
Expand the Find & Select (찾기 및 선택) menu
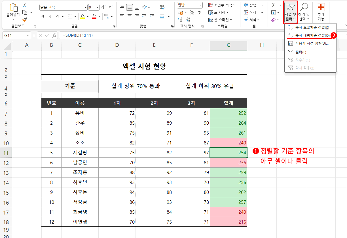[x=304, y=12]
